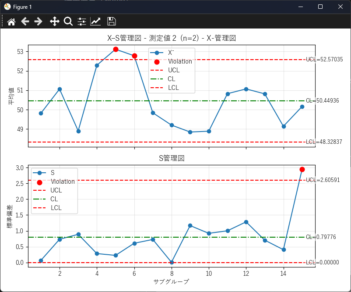
Task: Select the red violation point in the S chart
Action: point(302,169)
